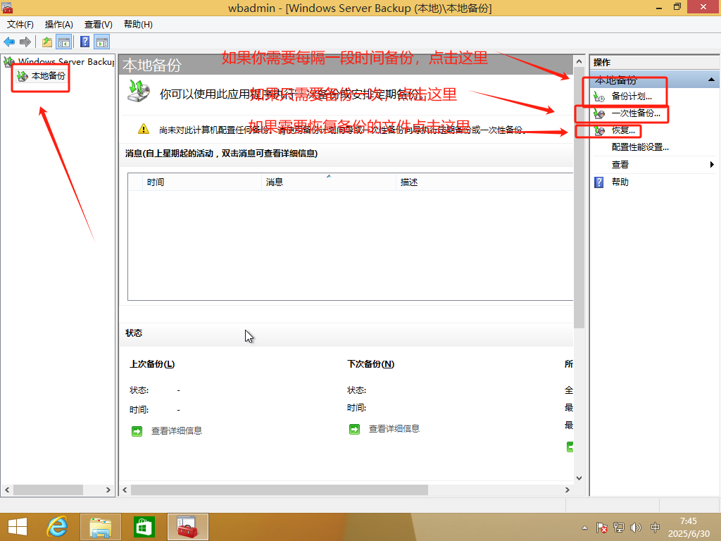The height and width of the screenshot is (541, 721).
Task: Click the Action Center flag tray icon
Action: point(601,528)
